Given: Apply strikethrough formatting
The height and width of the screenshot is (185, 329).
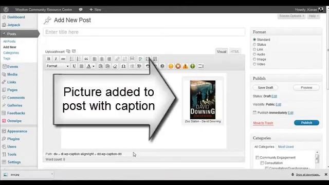Looking at the screenshot, I should (x=63, y=59).
